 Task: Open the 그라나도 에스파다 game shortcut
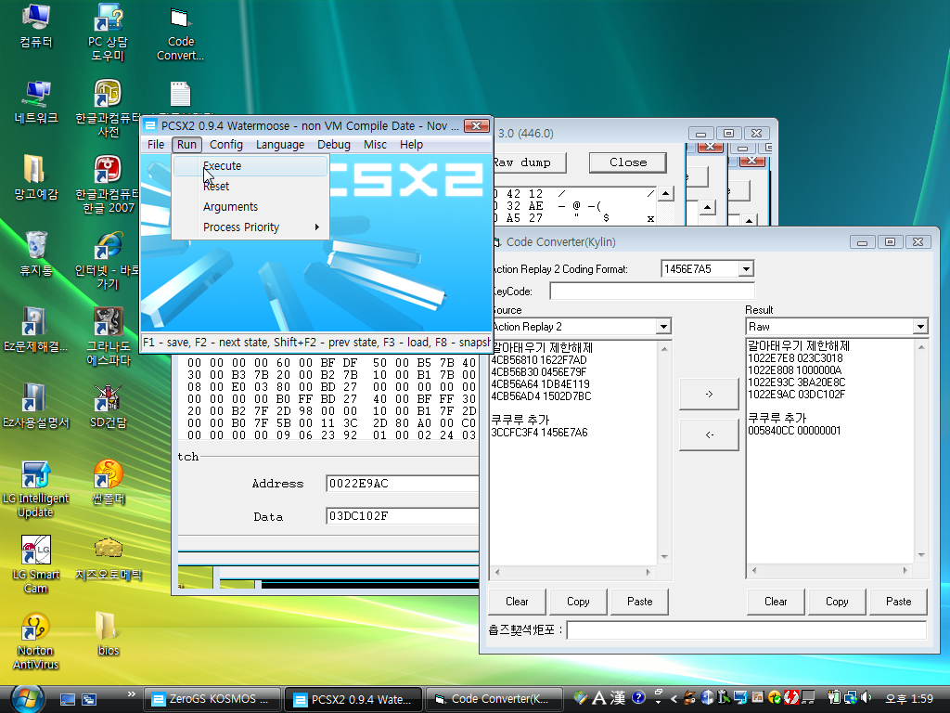coord(108,336)
